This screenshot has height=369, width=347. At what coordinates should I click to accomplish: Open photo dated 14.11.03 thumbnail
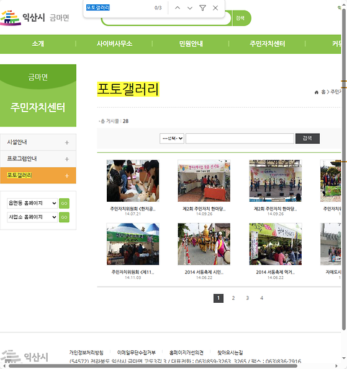tap(133, 244)
